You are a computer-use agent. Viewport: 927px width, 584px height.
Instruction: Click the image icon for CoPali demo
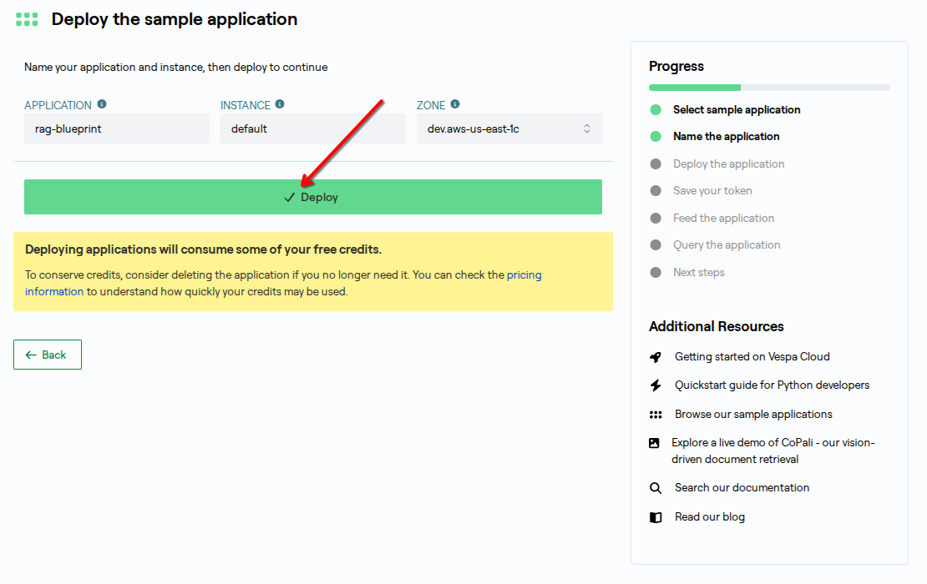[x=655, y=443]
